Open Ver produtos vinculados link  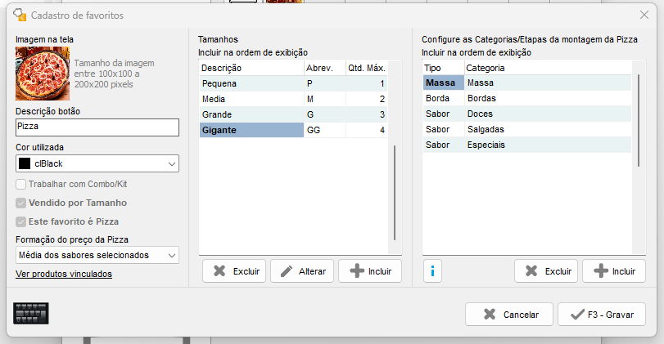pyautogui.click(x=64, y=274)
